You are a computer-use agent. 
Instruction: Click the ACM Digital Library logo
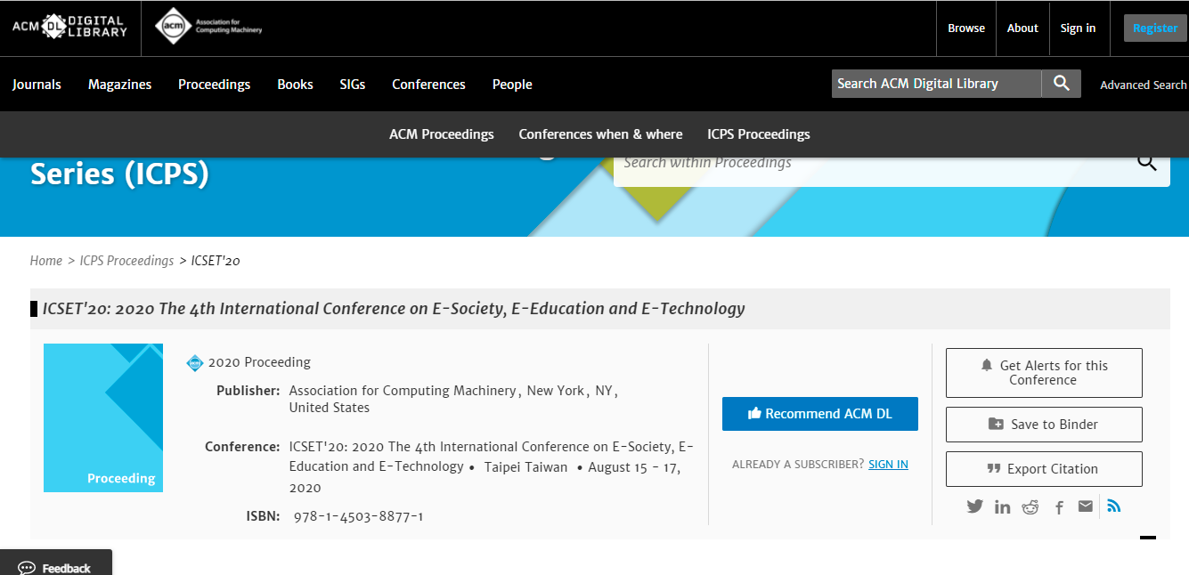pos(69,27)
